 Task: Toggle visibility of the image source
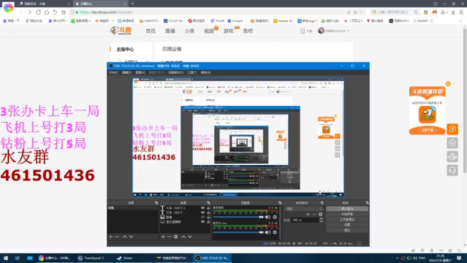[x=203, y=217]
